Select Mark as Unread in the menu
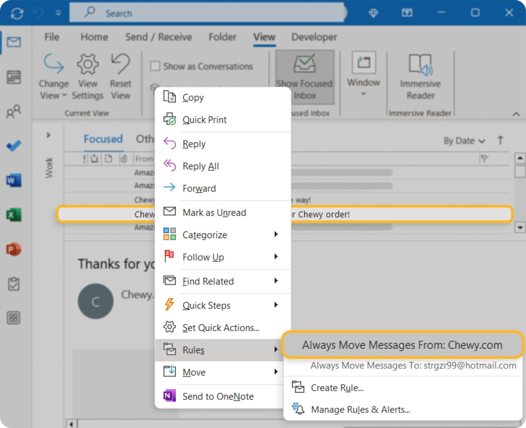Screen dimensions: 526x428 (x=214, y=212)
